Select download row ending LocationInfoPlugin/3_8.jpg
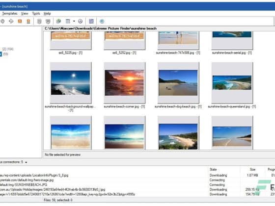The width and height of the screenshot is (275, 206). pos(137,175)
